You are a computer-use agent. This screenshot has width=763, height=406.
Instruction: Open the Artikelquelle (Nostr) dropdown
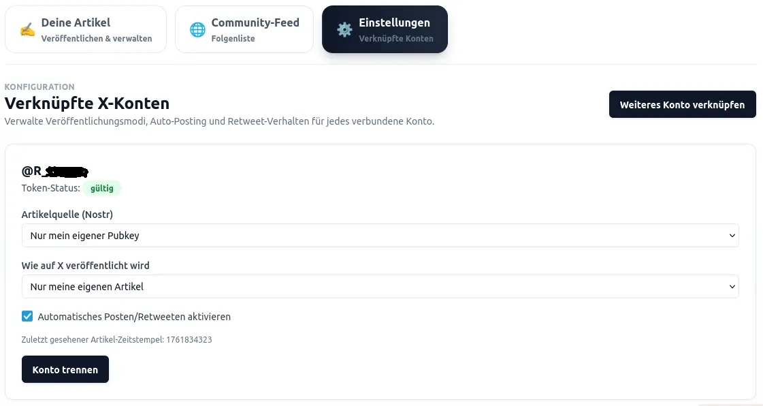pos(380,236)
